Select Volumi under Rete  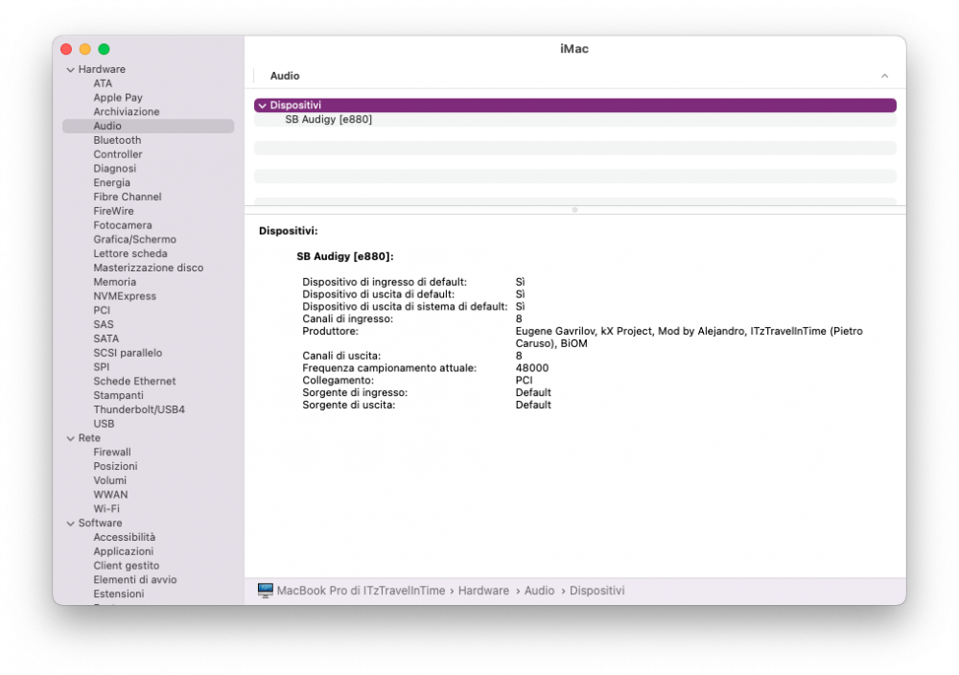(x=110, y=480)
